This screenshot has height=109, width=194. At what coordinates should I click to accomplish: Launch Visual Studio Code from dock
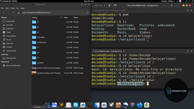point(83,105)
